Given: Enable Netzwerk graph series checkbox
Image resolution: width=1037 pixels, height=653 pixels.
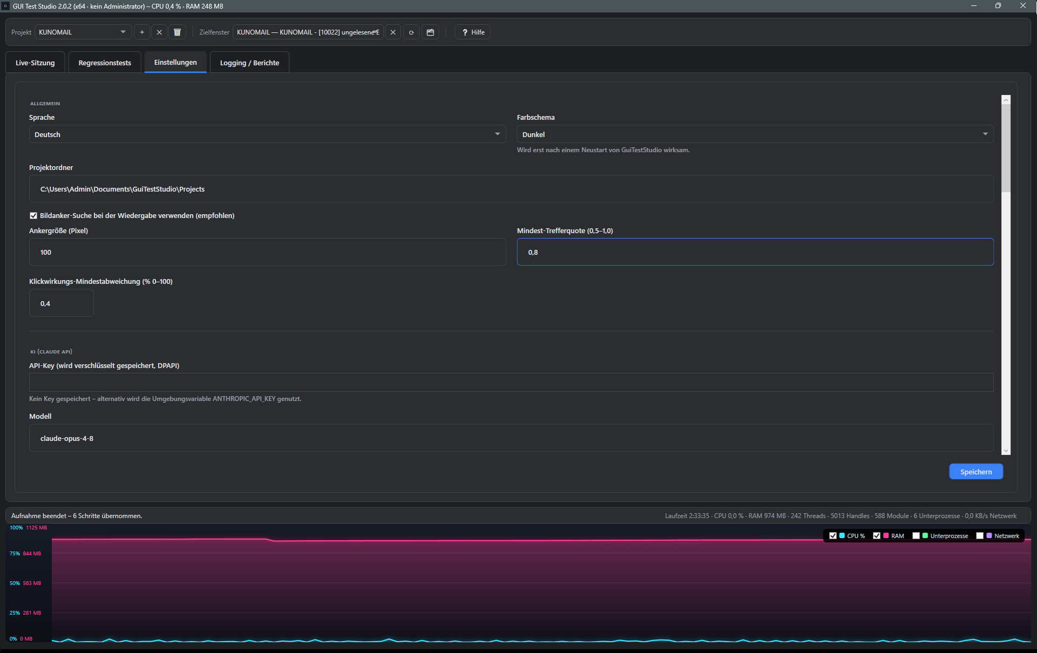Looking at the screenshot, I should tap(980, 536).
